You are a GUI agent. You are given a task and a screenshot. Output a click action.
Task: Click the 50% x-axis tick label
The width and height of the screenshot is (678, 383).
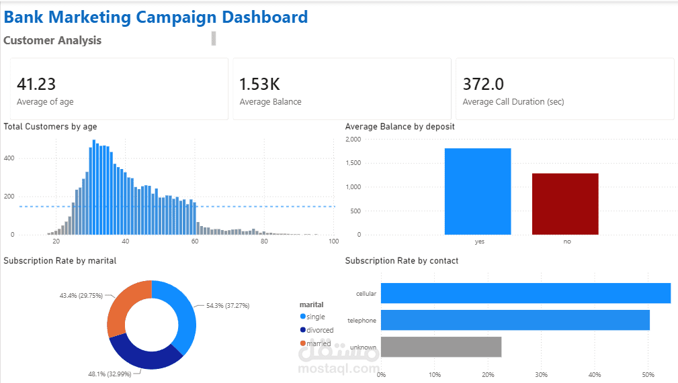(x=648, y=375)
